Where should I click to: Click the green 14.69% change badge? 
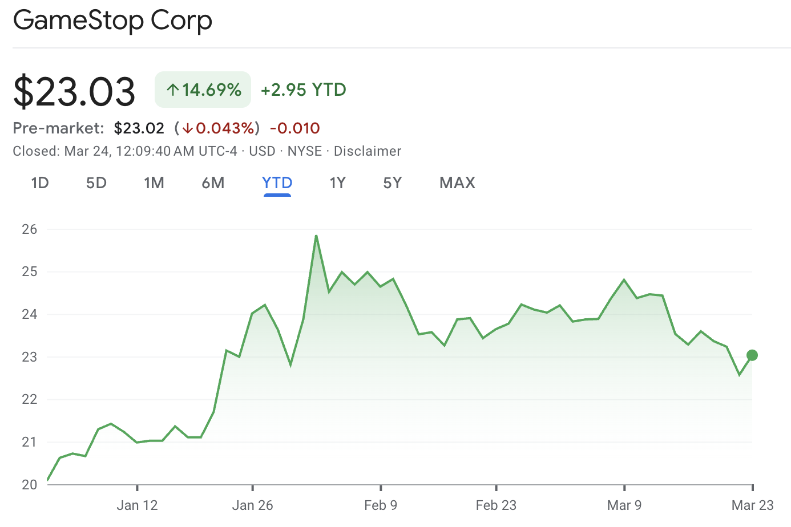click(203, 90)
